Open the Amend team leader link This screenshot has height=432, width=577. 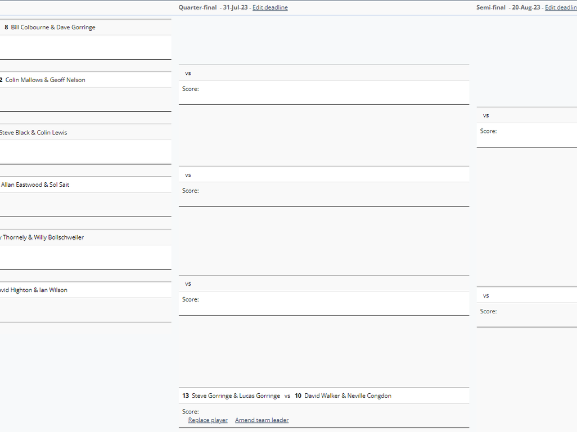point(262,420)
